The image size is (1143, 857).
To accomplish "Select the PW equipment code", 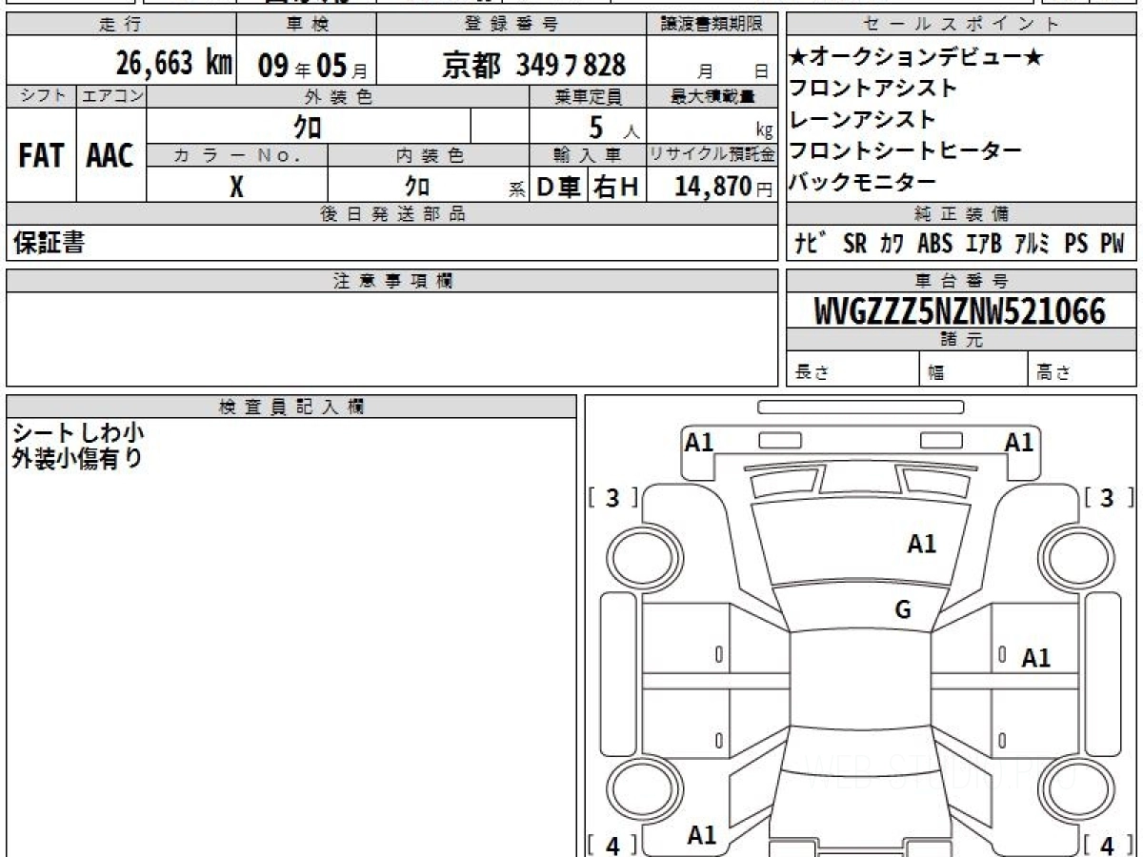I will click(1113, 243).
